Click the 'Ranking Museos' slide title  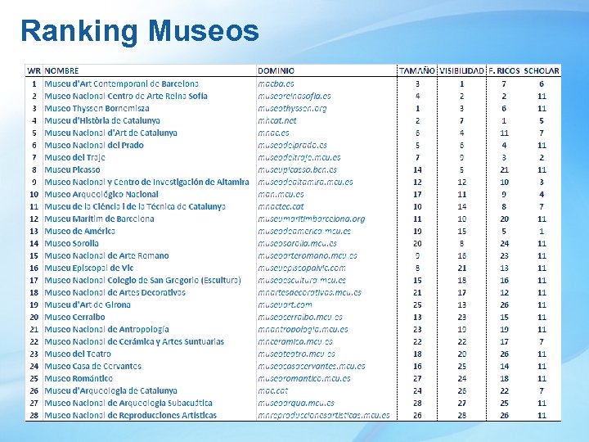click(140, 31)
